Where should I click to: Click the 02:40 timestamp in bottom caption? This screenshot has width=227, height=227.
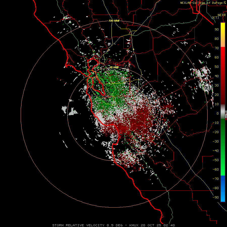pyautogui.click(x=169, y=225)
